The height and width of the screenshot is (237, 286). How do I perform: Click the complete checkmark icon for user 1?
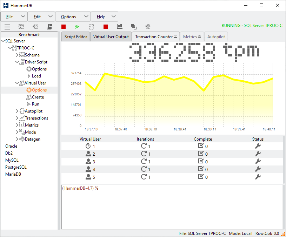[201, 146]
